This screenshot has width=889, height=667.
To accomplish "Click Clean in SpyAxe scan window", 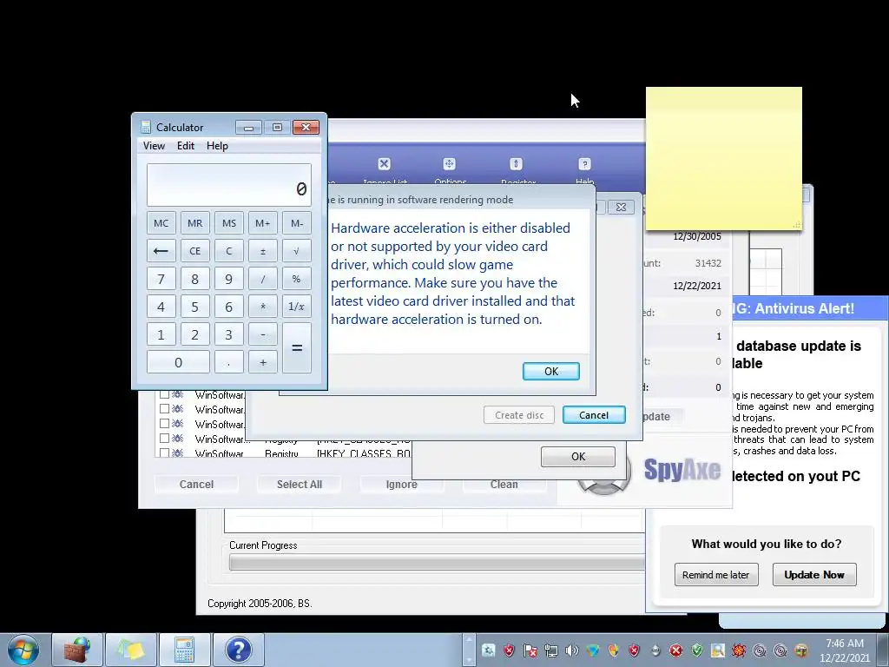I will (504, 485).
